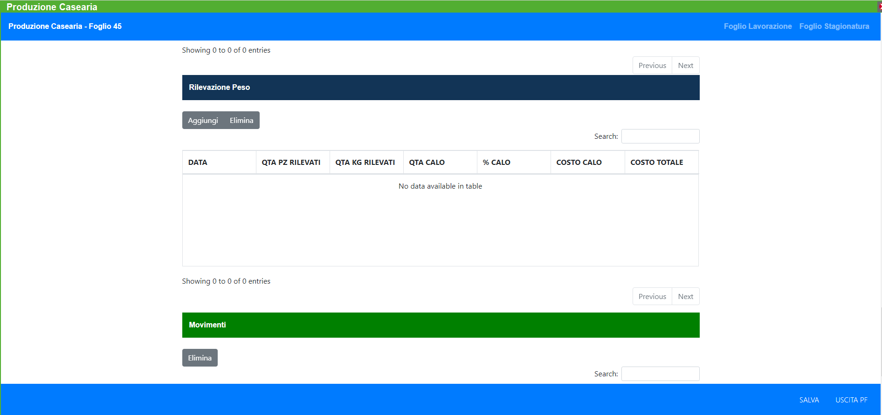This screenshot has height=415, width=882.
Task: Focus the Rilevazione Peso search field
Action: [660, 136]
